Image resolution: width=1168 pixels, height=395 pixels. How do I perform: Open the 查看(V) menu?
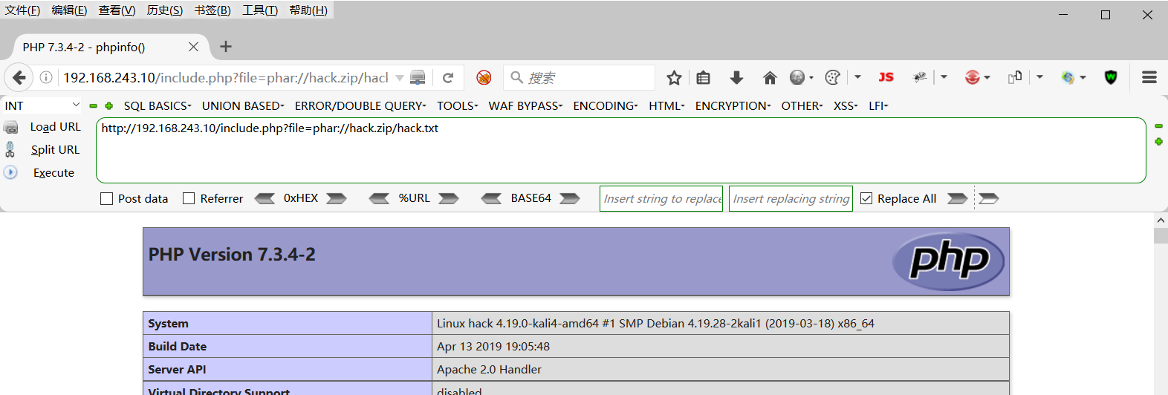(x=117, y=10)
